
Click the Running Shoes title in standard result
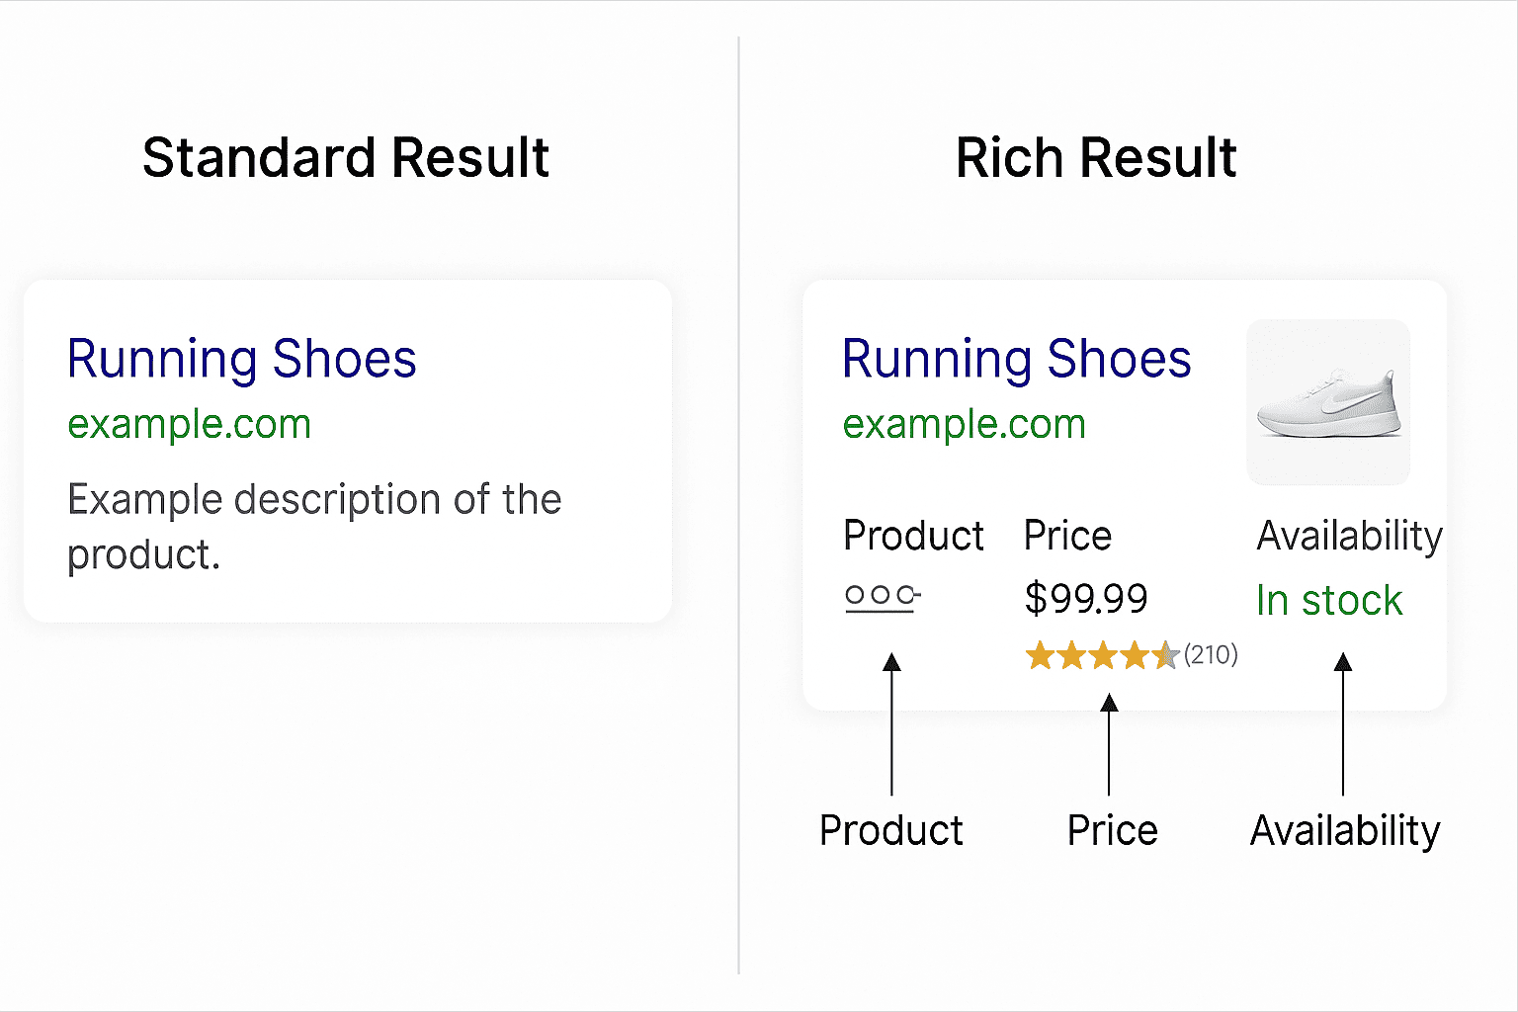[x=242, y=359]
